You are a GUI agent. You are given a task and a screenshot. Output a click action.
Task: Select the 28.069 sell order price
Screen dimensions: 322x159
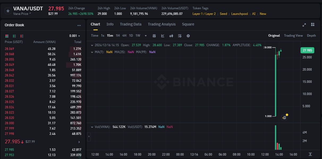[x=9, y=49]
